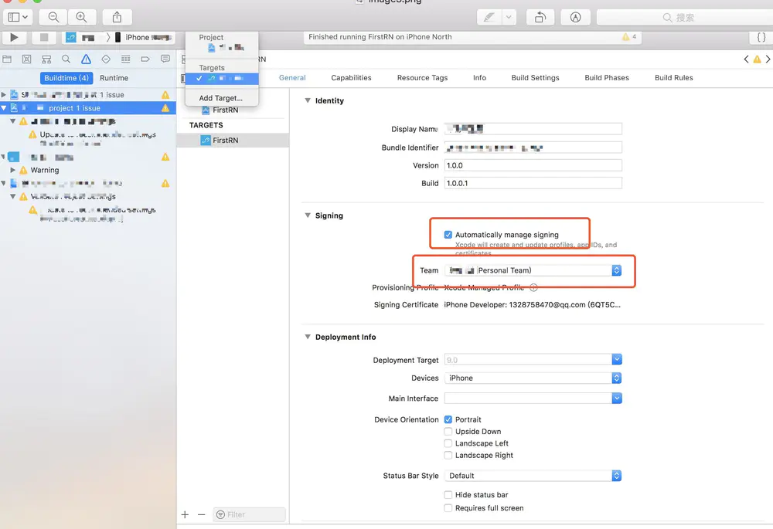Toggle the Portrait orientation checkbox
Screen dimensions: 773x529
tap(448, 419)
